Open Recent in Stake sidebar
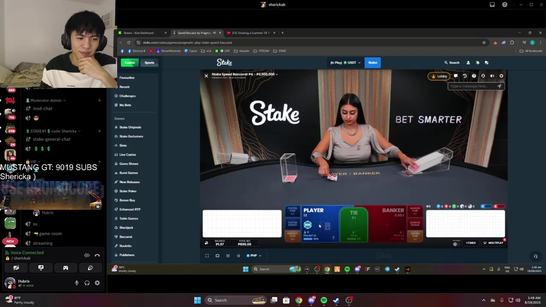The image size is (546, 307). (124, 87)
